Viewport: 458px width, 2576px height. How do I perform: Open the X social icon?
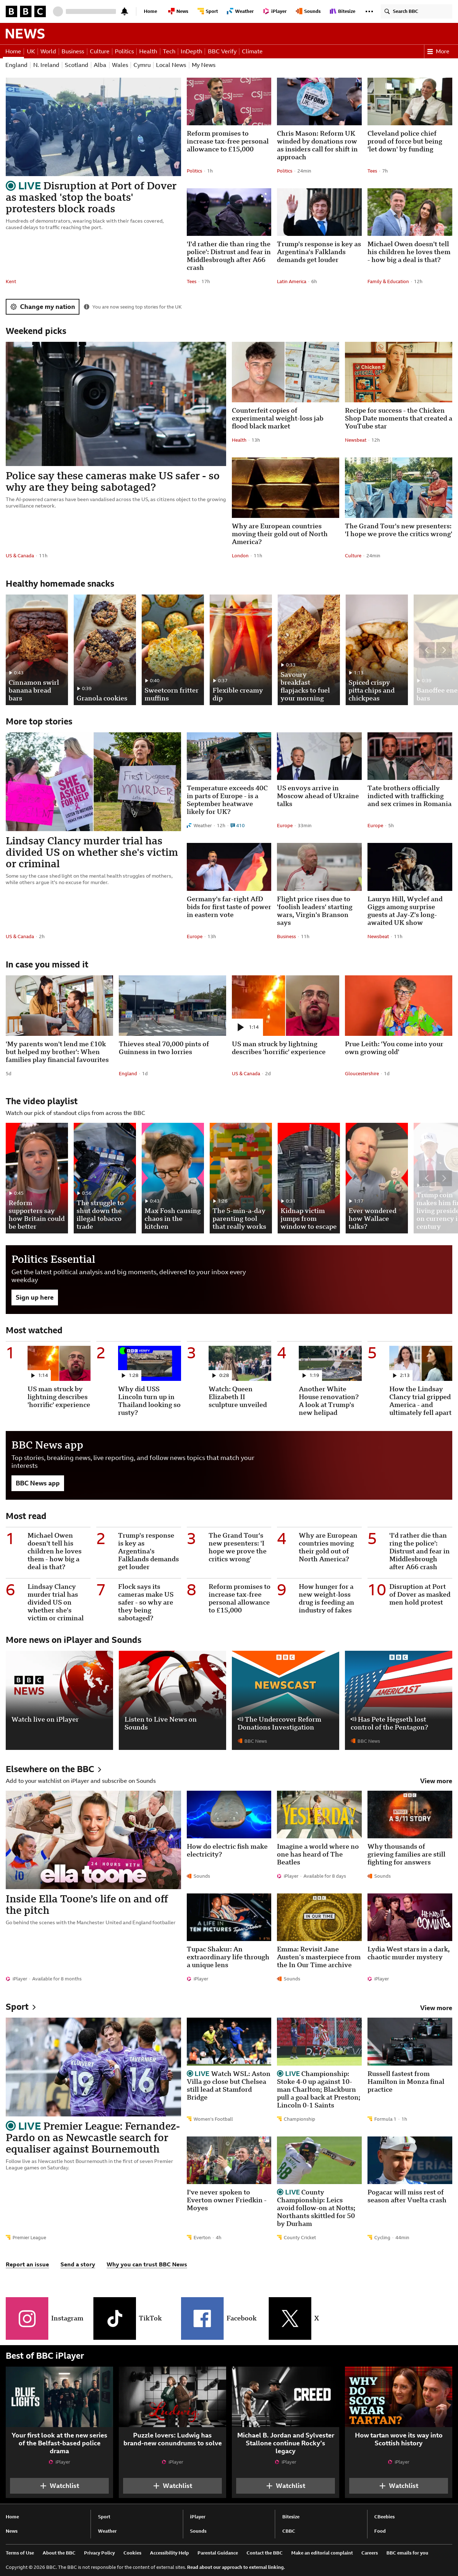(x=289, y=2318)
